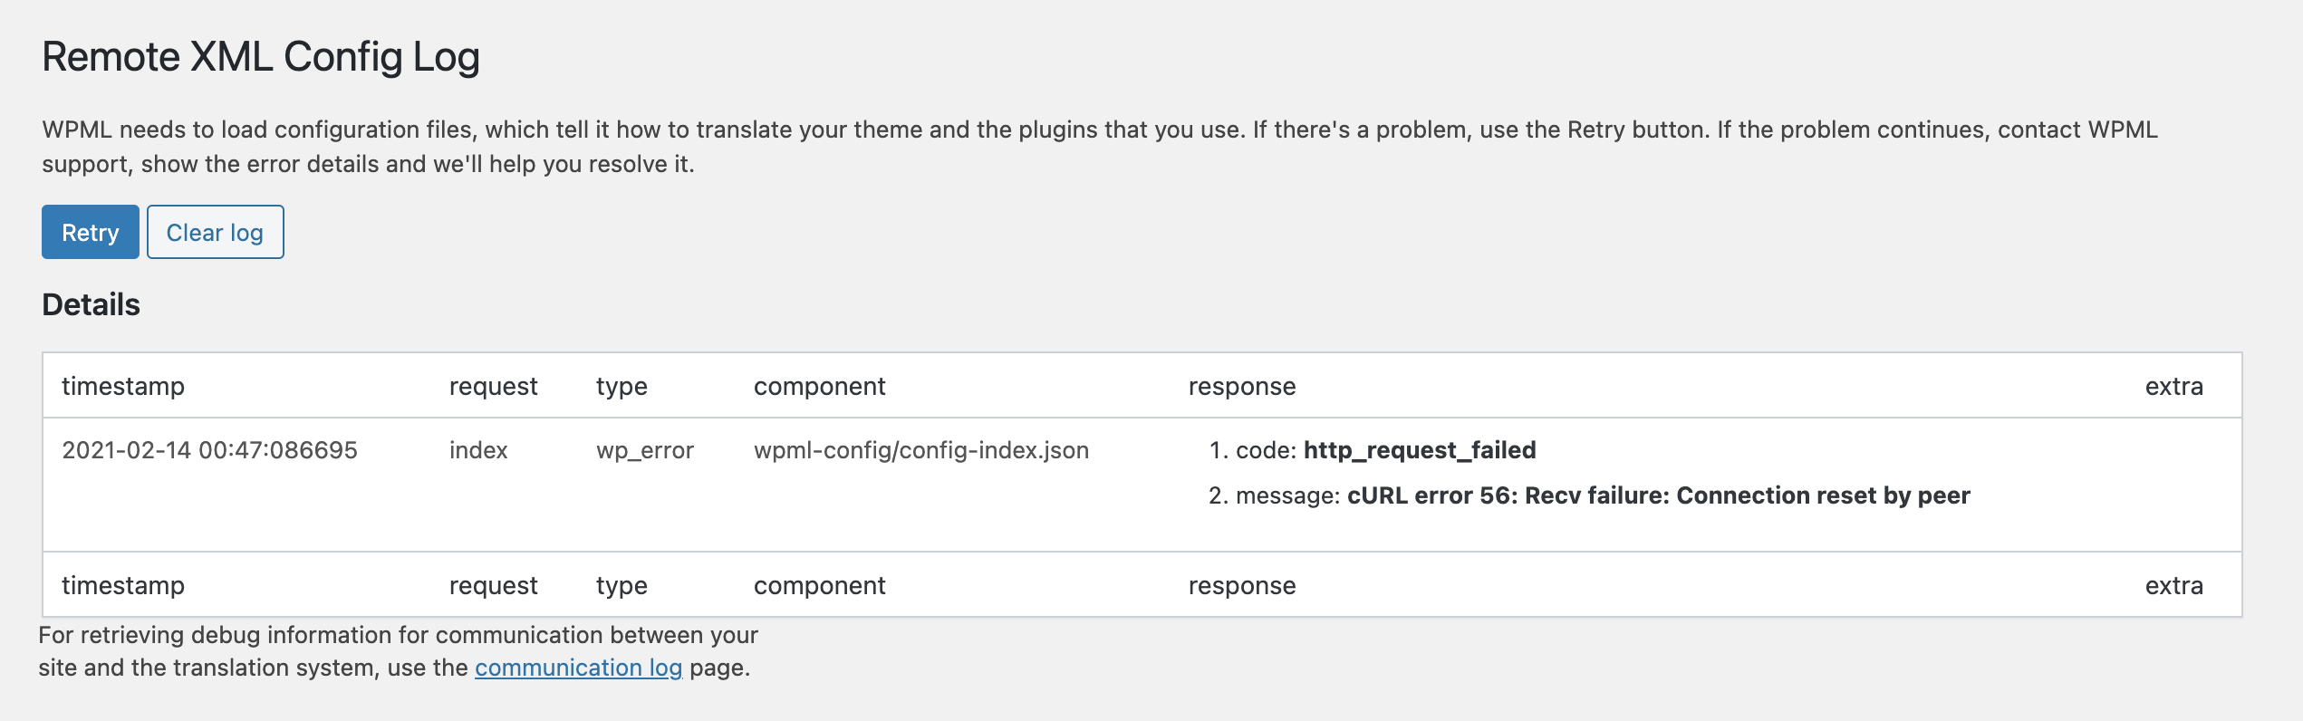Click the timestamp label in table footer
2303x721 pixels.
tap(123, 586)
